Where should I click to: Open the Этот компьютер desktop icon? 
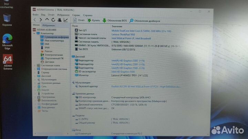click(x=7, y=4)
